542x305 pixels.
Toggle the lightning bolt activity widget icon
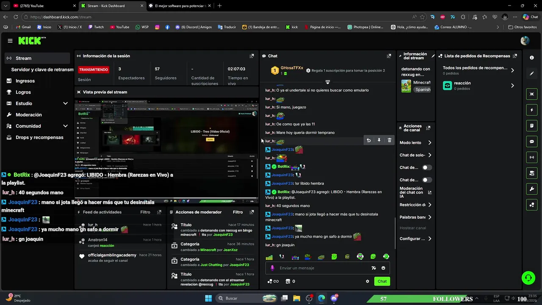click(x=532, y=110)
